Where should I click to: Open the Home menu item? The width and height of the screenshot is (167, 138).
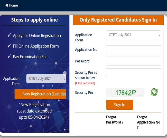click(12, 5)
